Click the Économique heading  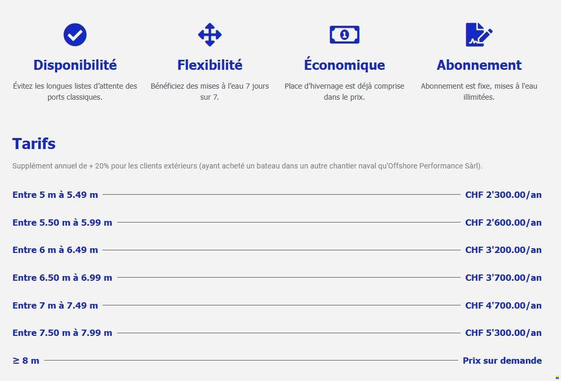[344, 65]
